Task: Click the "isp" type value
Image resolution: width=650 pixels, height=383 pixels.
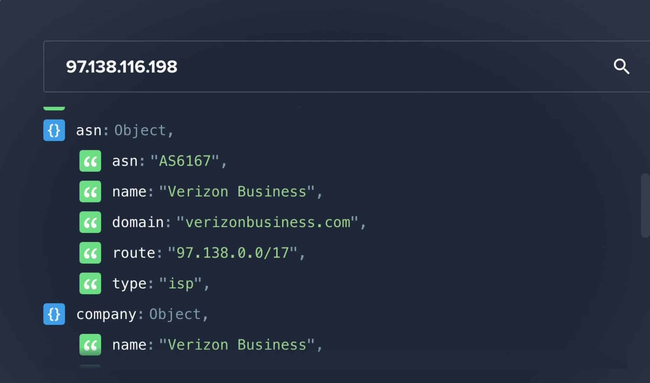Action: pos(181,284)
